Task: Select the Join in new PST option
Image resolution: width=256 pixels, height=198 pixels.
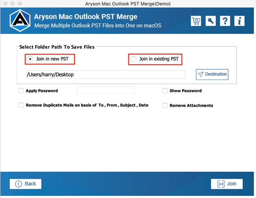Action: tap(30, 59)
